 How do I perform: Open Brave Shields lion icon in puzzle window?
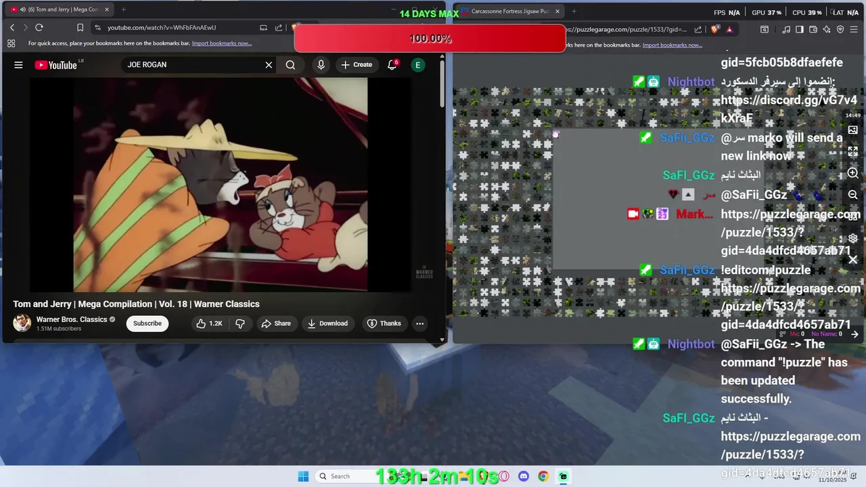pos(716,30)
